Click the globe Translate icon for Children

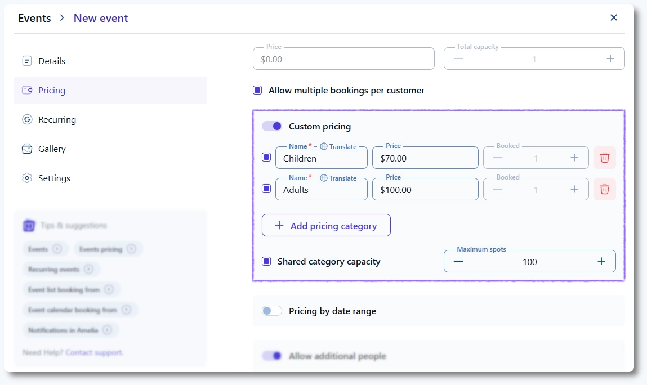click(324, 146)
